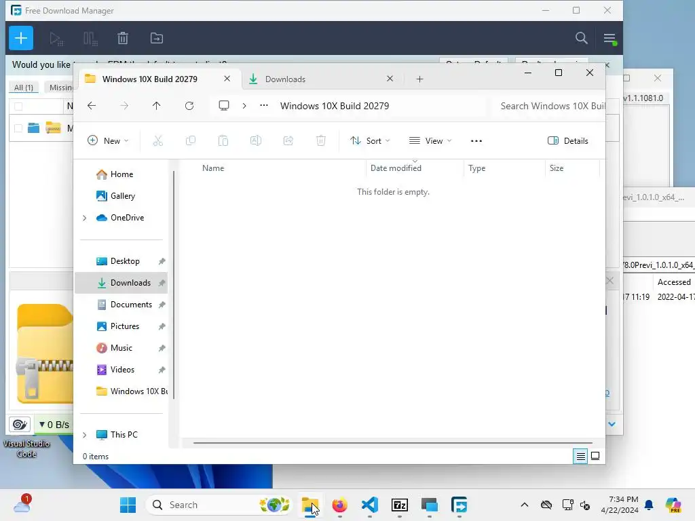The image size is (695, 521).
Task: Open Home in the Explorer sidebar
Action: (121, 174)
